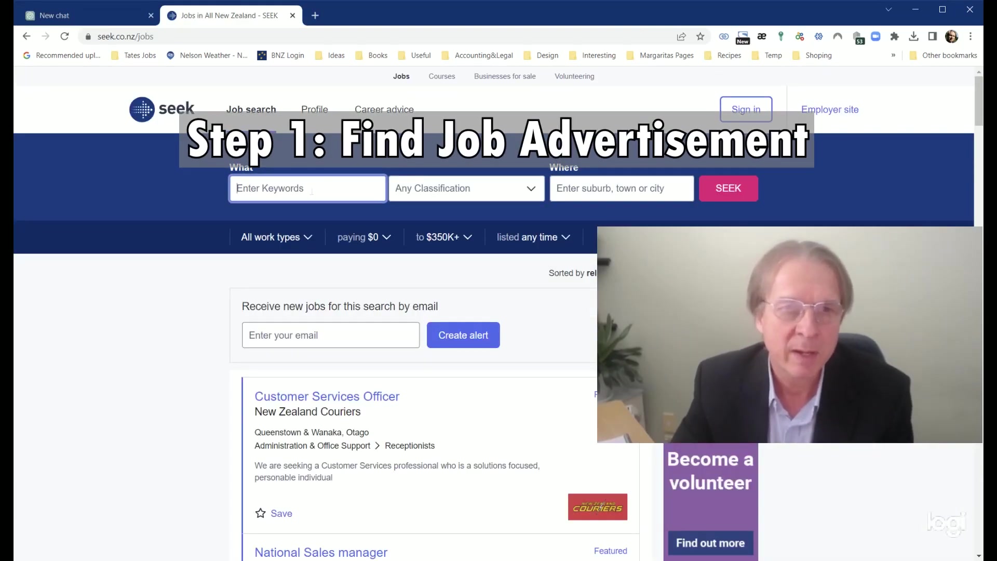This screenshot has height=561, width=997.
Task: Show more bookmarks with double chevron
Action: point(893,56)
